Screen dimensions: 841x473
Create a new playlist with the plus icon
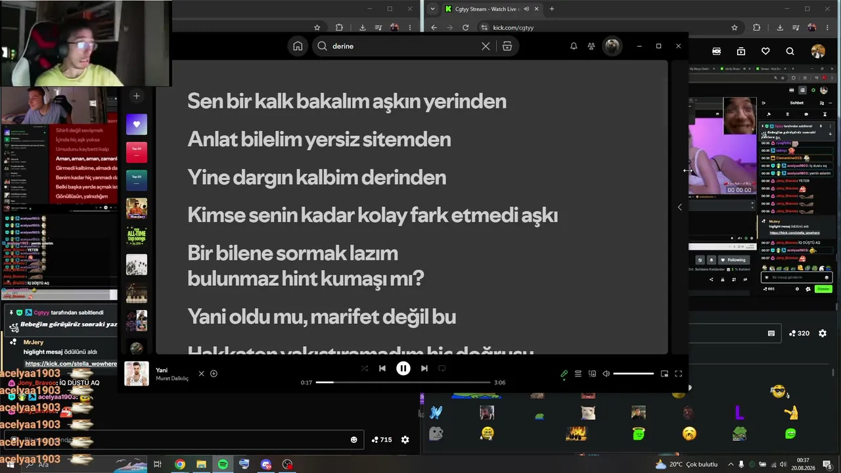tap(137, 96)
